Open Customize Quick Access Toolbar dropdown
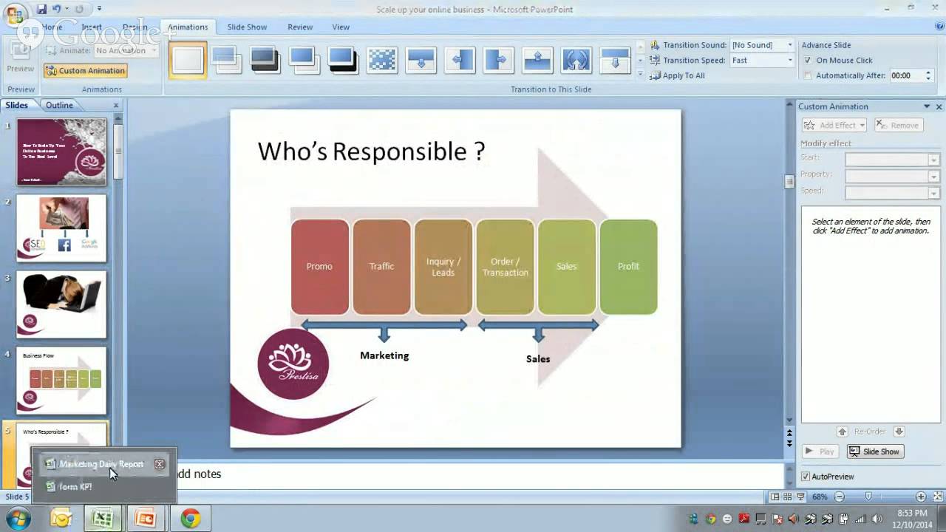 click(100, 9)
